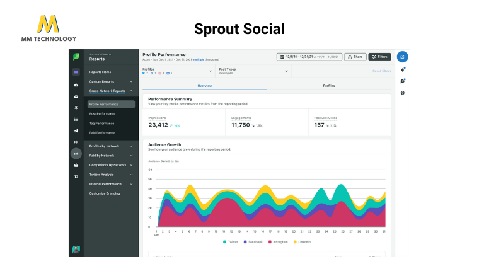The width and height of the screenshot is (479, 271).
Task: Toggle Instagram series in chart legend
Action: tap(278, 242)
